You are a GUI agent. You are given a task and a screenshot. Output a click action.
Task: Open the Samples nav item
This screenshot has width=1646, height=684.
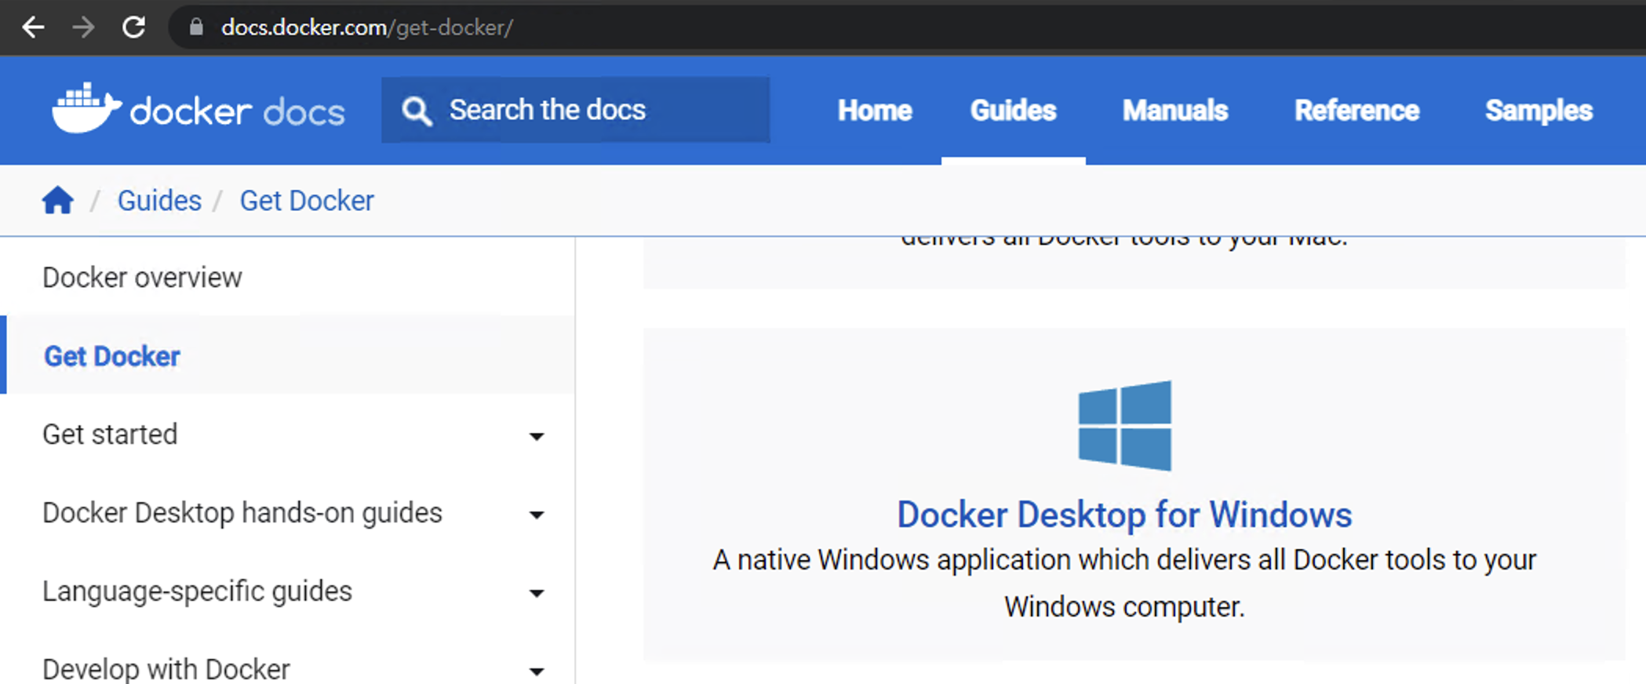tap(1539, 111)
